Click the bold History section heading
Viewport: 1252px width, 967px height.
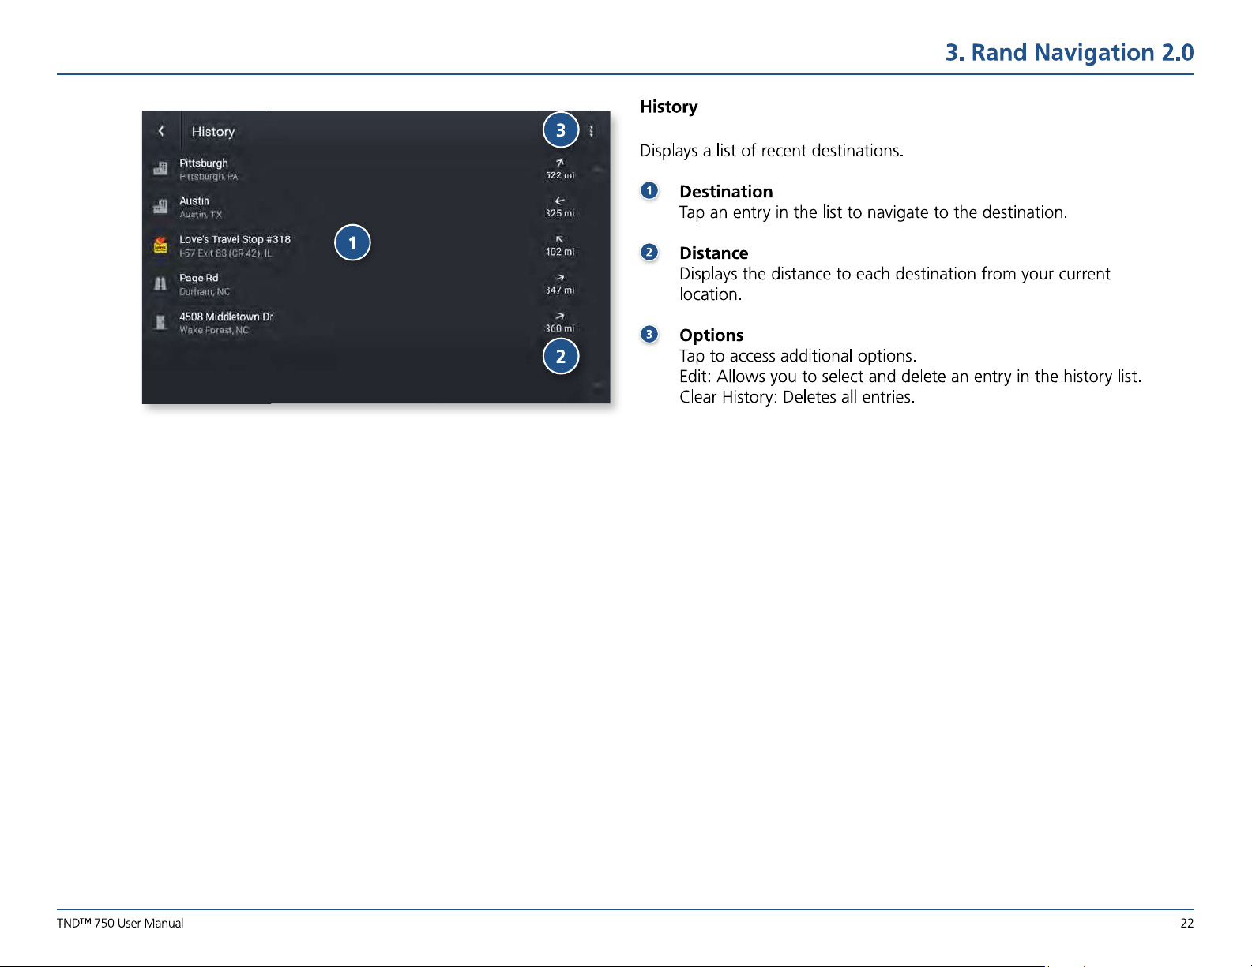point(668,107)
